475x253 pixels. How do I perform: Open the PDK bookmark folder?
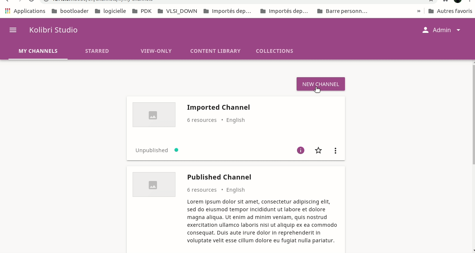pyautogui.click(x=142, y=11)
